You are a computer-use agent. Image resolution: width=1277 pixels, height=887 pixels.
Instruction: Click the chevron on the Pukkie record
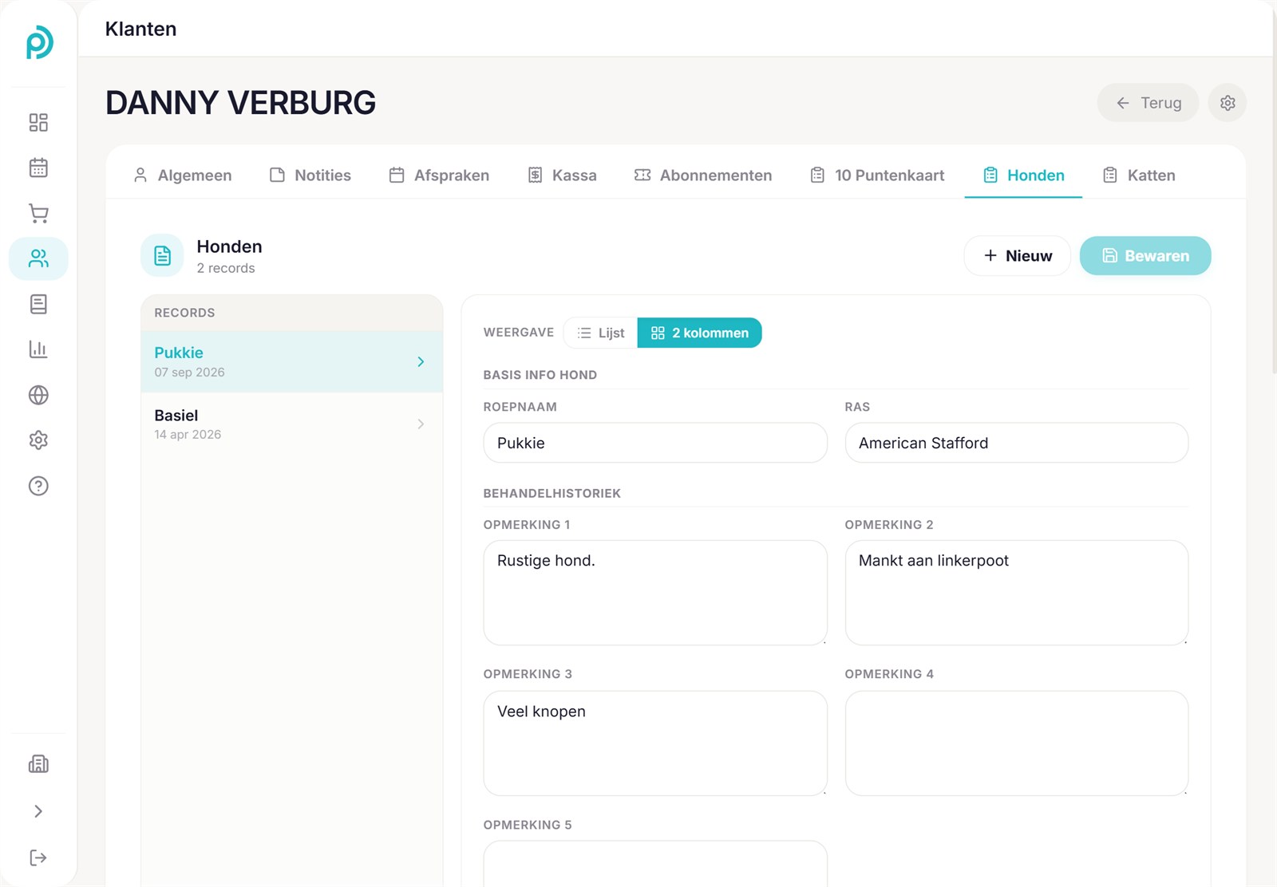pos(421,362)
